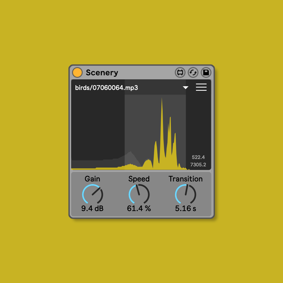Toggle the Scenery device activator on/off
The width and height of the screenshot is (283, 283).
[77, 72]
